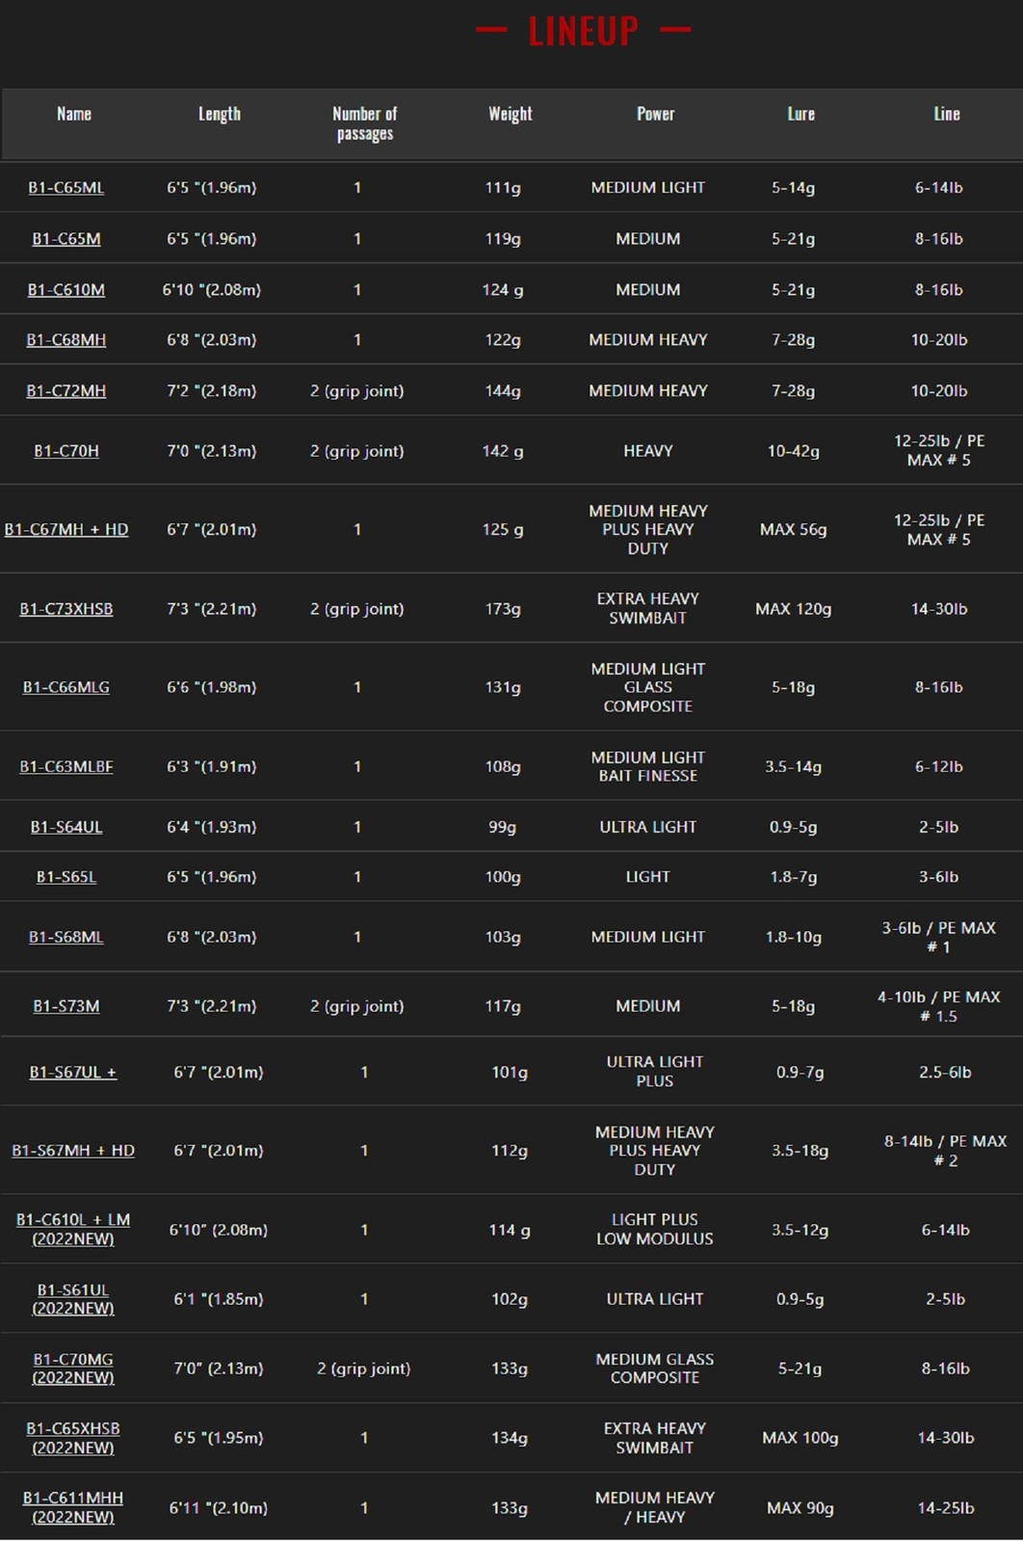Image resolution: width=1023 pixels, height=1542 pixels.
Task: Open the B1-S64UL spinning rod link
Action: [x=66, y=827]
